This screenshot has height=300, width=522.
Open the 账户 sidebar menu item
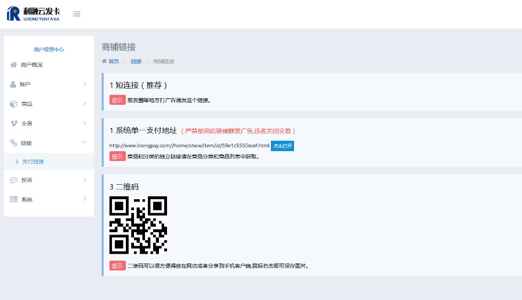[49, 84]
